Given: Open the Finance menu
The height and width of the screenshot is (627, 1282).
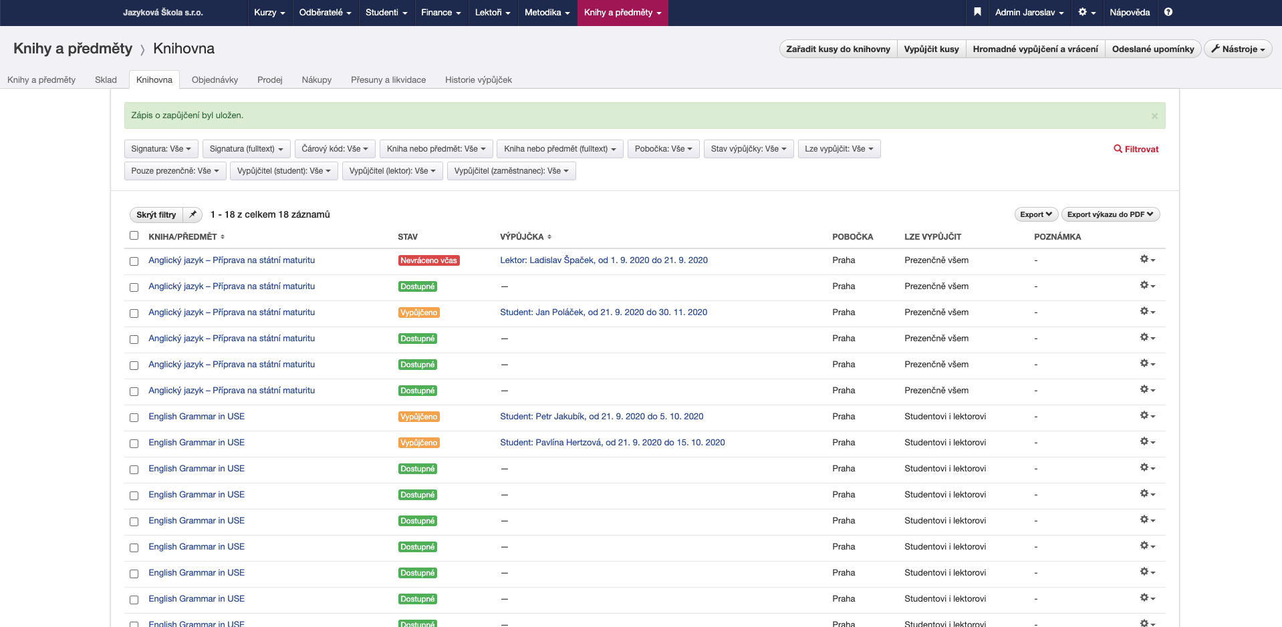Looking at the screenshot, I should (x=441, y=12).
